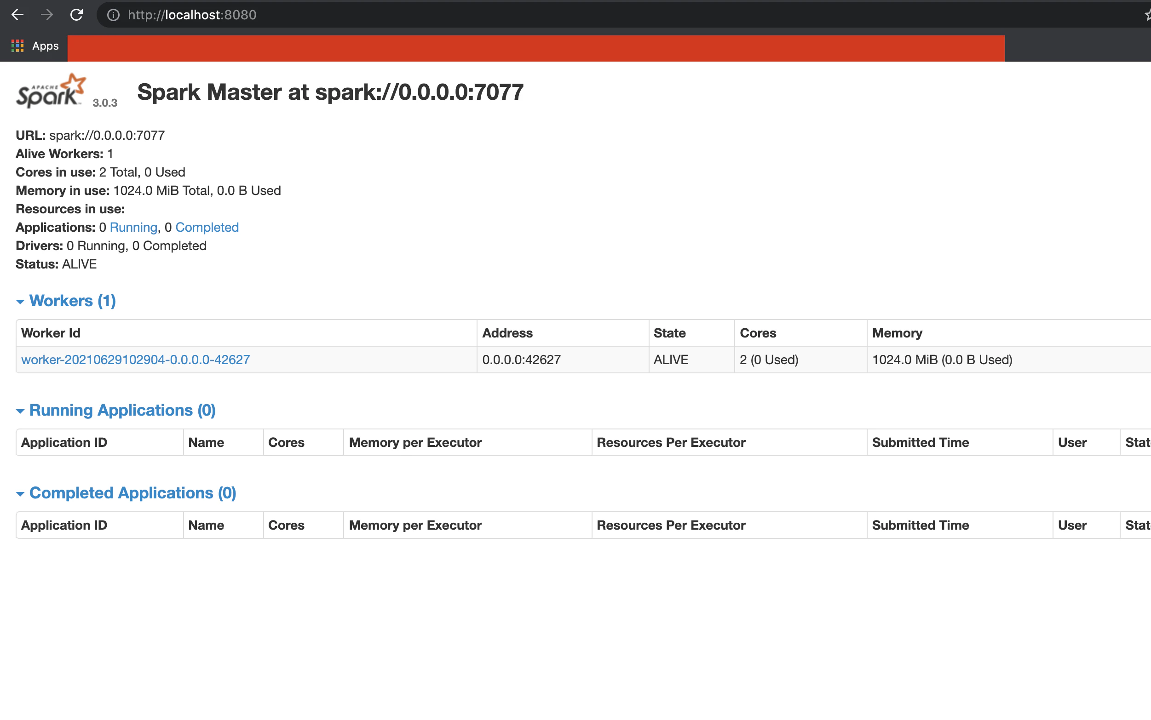Screen dimensions: 1151x720
Task: Click the "URL: spark://0.0.0.0:7077" line
Action: point(91,136)
